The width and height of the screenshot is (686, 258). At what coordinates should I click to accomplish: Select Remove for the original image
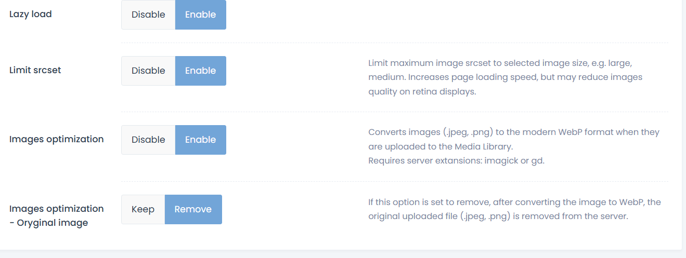(193, 209)
